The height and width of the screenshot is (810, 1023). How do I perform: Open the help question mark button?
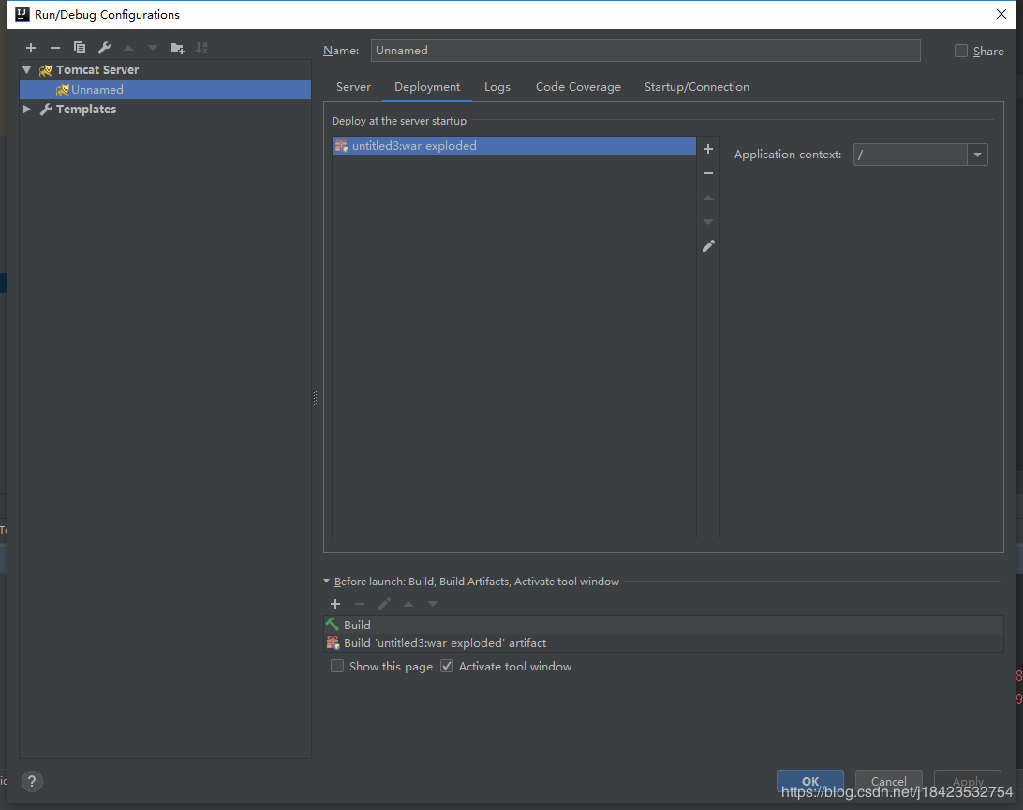[x=32, y=781]
